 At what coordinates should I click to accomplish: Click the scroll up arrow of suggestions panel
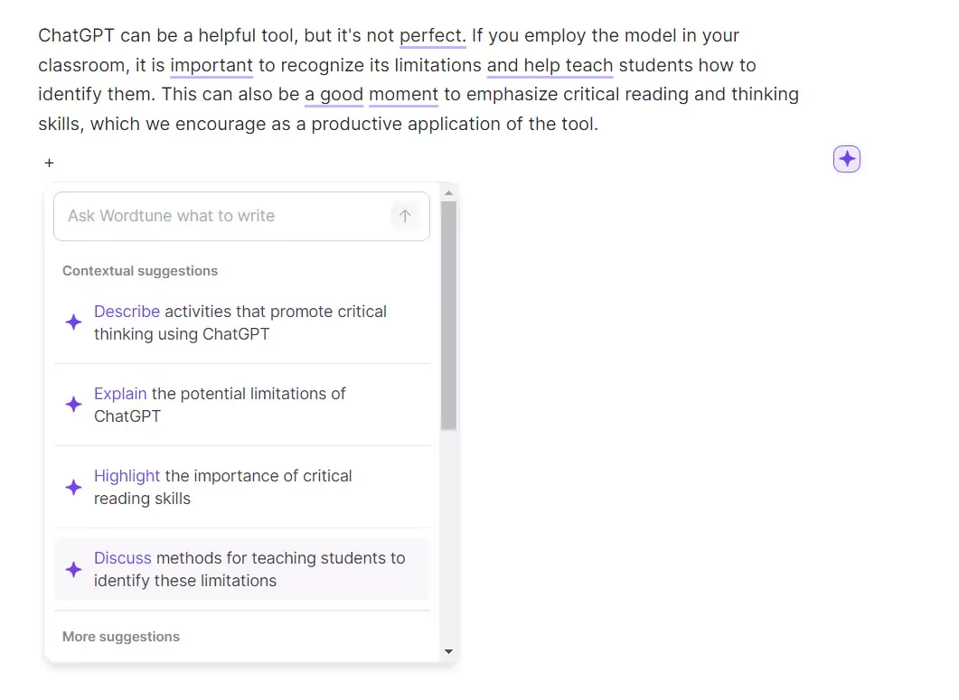pos(449,193)
